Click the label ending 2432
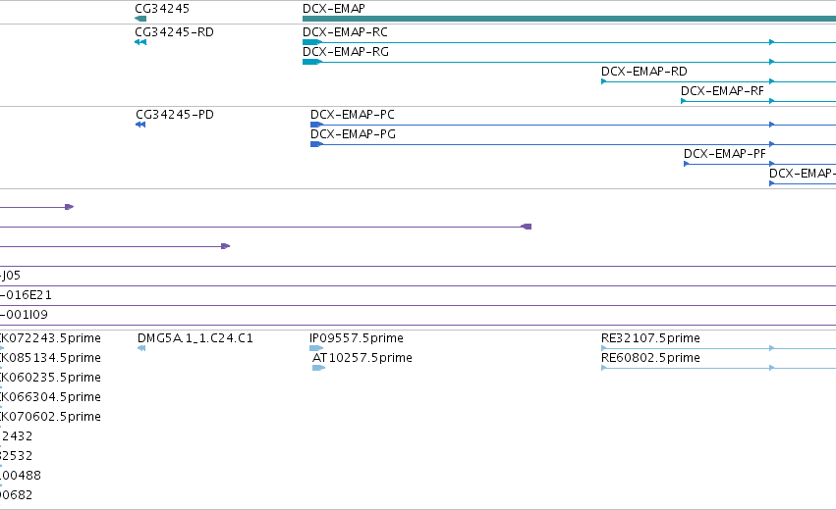The width and height of the screenshot is (836, 510). (x=16, y=436)
